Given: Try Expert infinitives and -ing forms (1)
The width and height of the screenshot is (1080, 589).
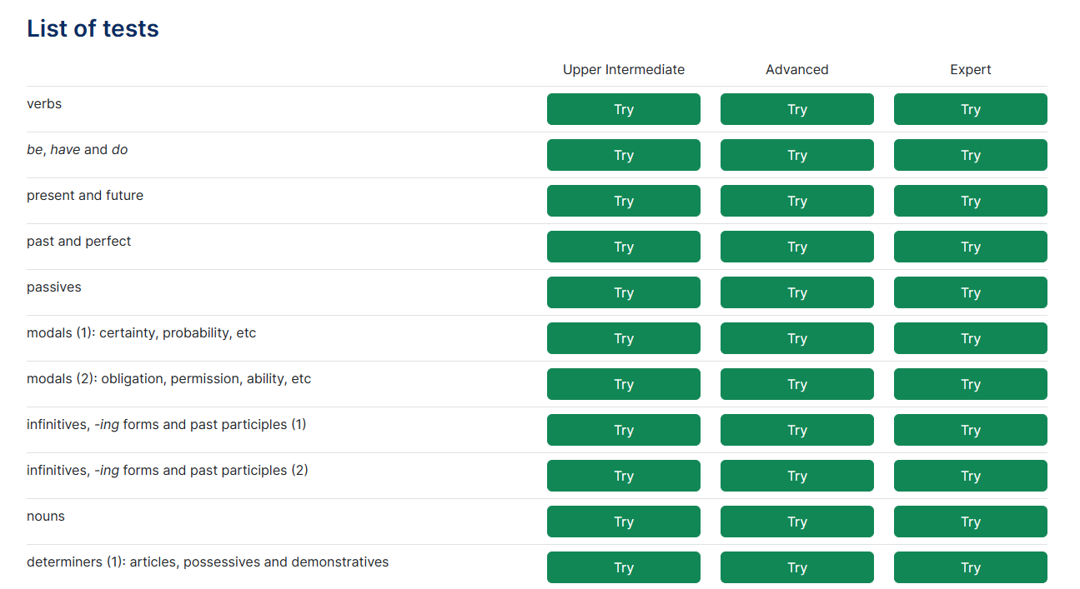Looking at the screenshot, I should [970, 430].
